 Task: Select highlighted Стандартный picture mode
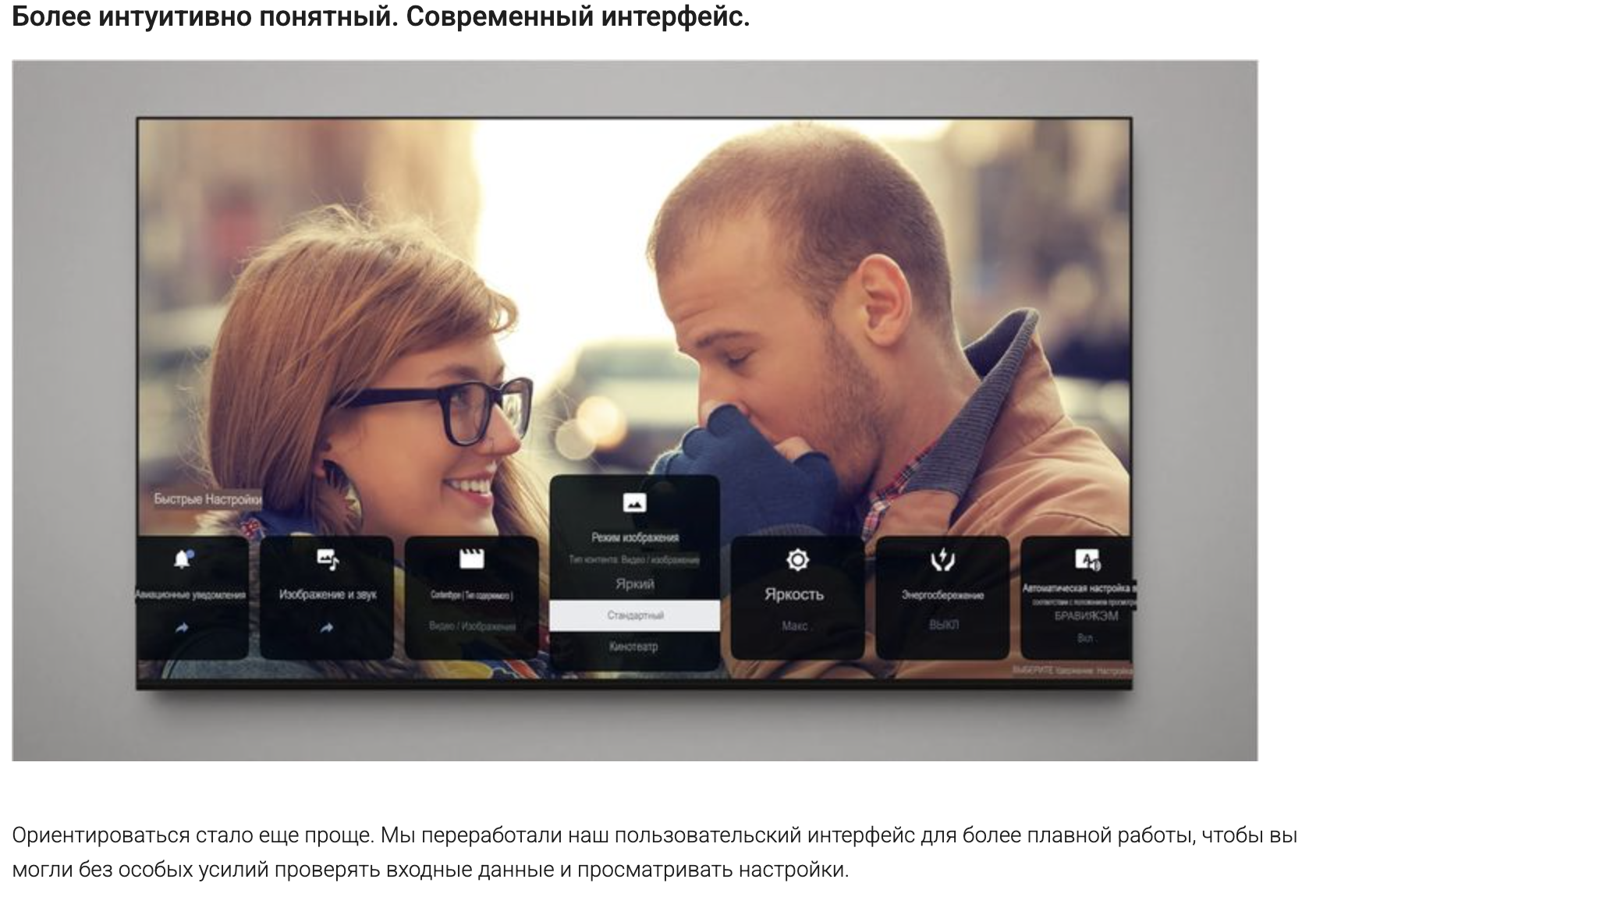tap(635, 615)
